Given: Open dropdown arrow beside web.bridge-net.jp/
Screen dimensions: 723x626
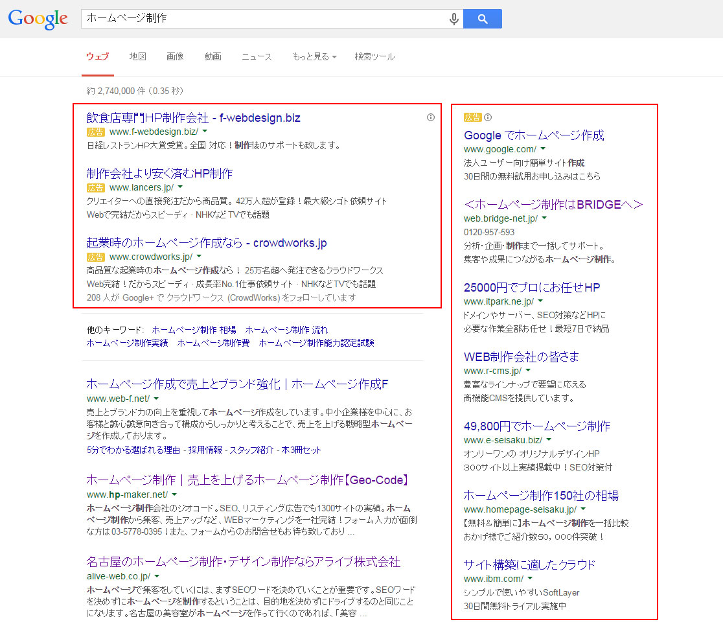Looking at the screenshot, I should point(545,218).
